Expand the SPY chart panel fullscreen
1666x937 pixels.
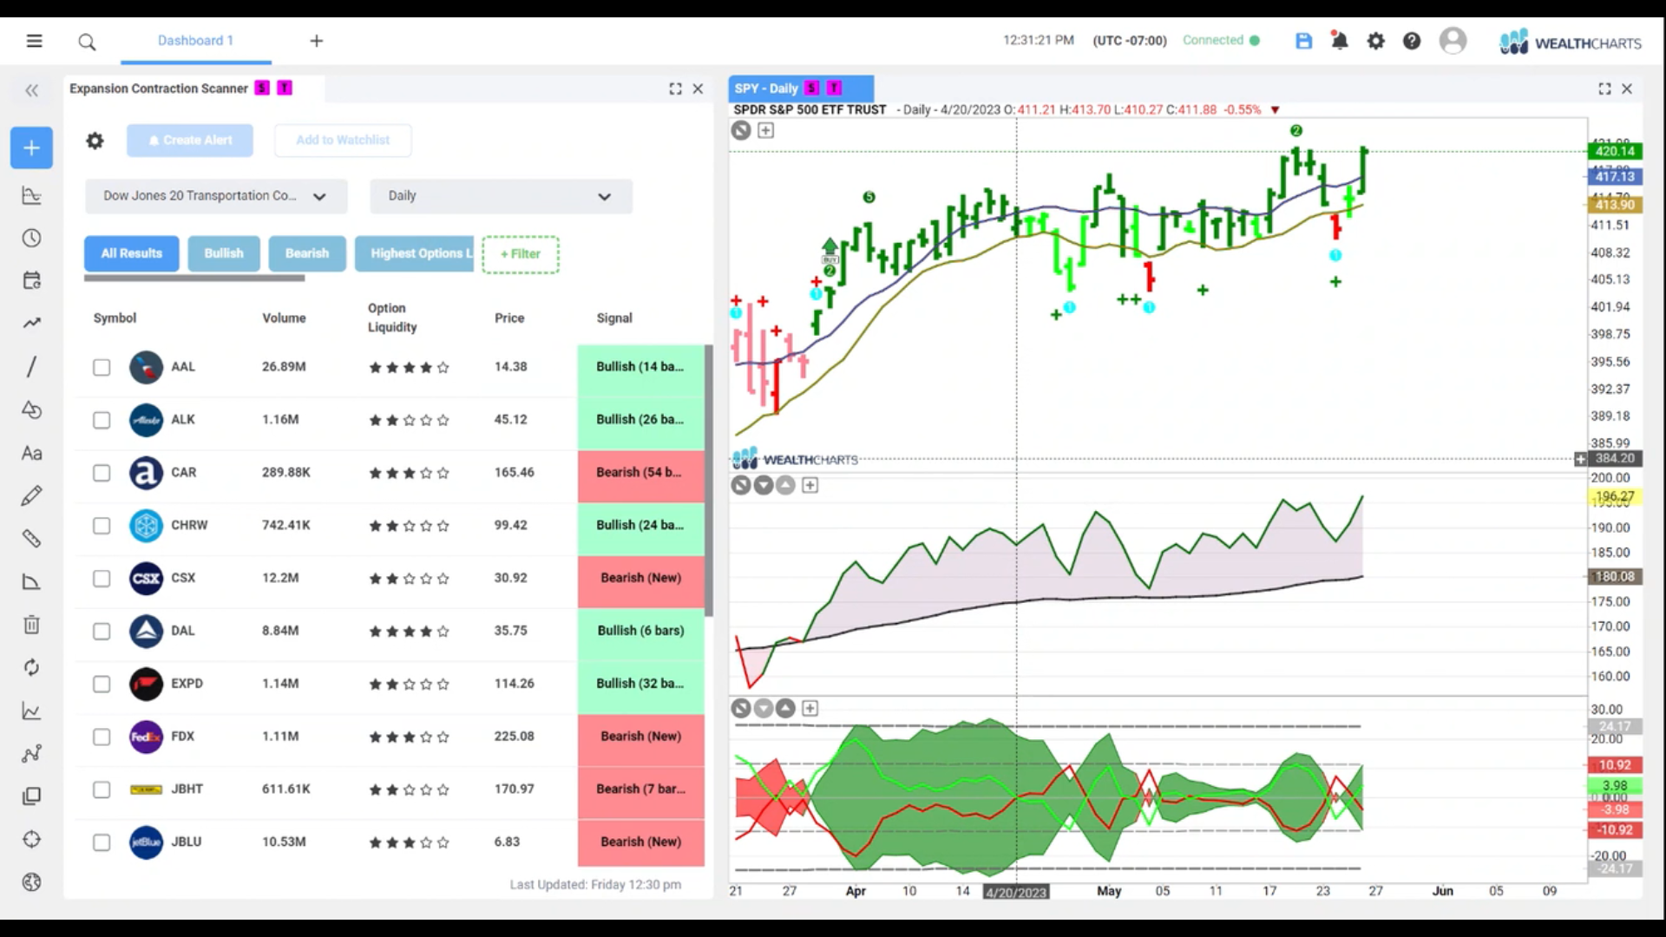click(x=1604, y=88)
